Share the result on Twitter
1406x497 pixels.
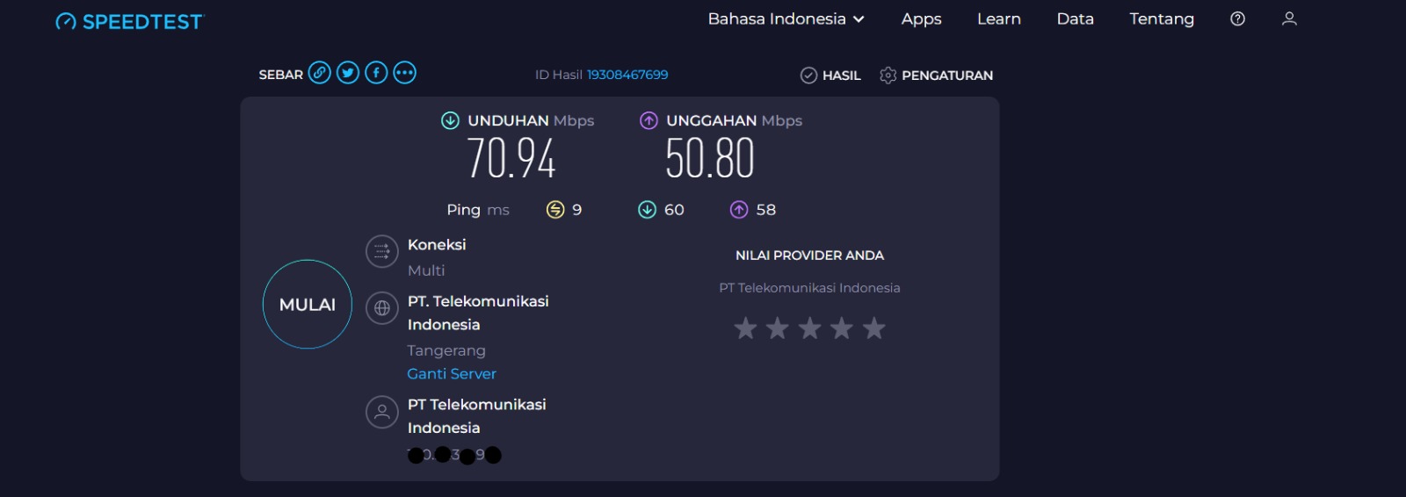348,73
